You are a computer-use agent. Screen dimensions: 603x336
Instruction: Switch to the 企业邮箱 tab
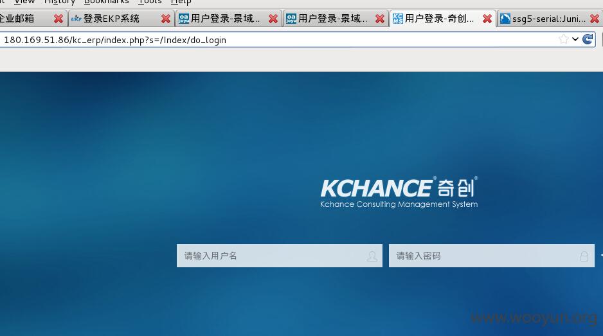coord(33,19)
